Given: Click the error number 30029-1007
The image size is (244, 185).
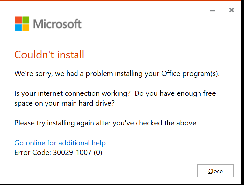Looking at the screenshot, I should [x=72, y=153].
